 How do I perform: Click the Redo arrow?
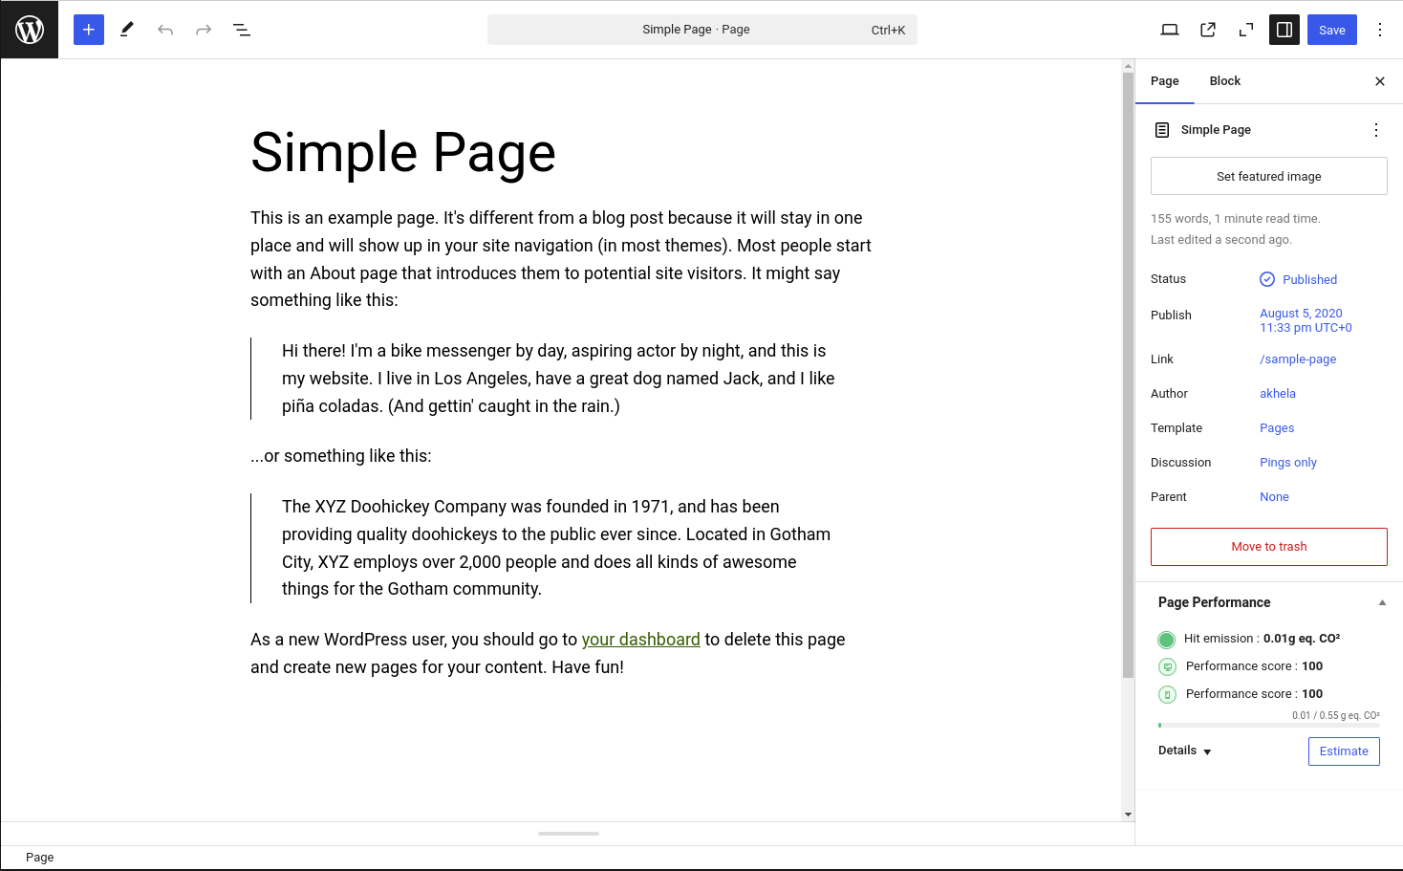[204, 30]
